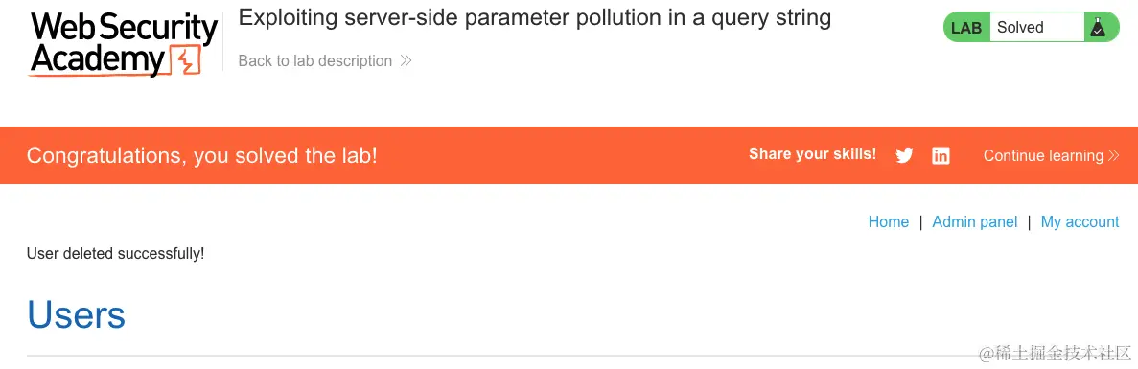Visit My account page
Viewport: 1138px width, 369px height.
(1080, 221)
